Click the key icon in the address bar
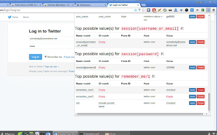217x135 pixels. (x=139, y=10)
